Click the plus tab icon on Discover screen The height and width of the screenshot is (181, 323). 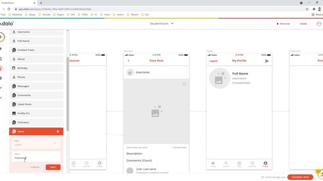tap(74, 164)
